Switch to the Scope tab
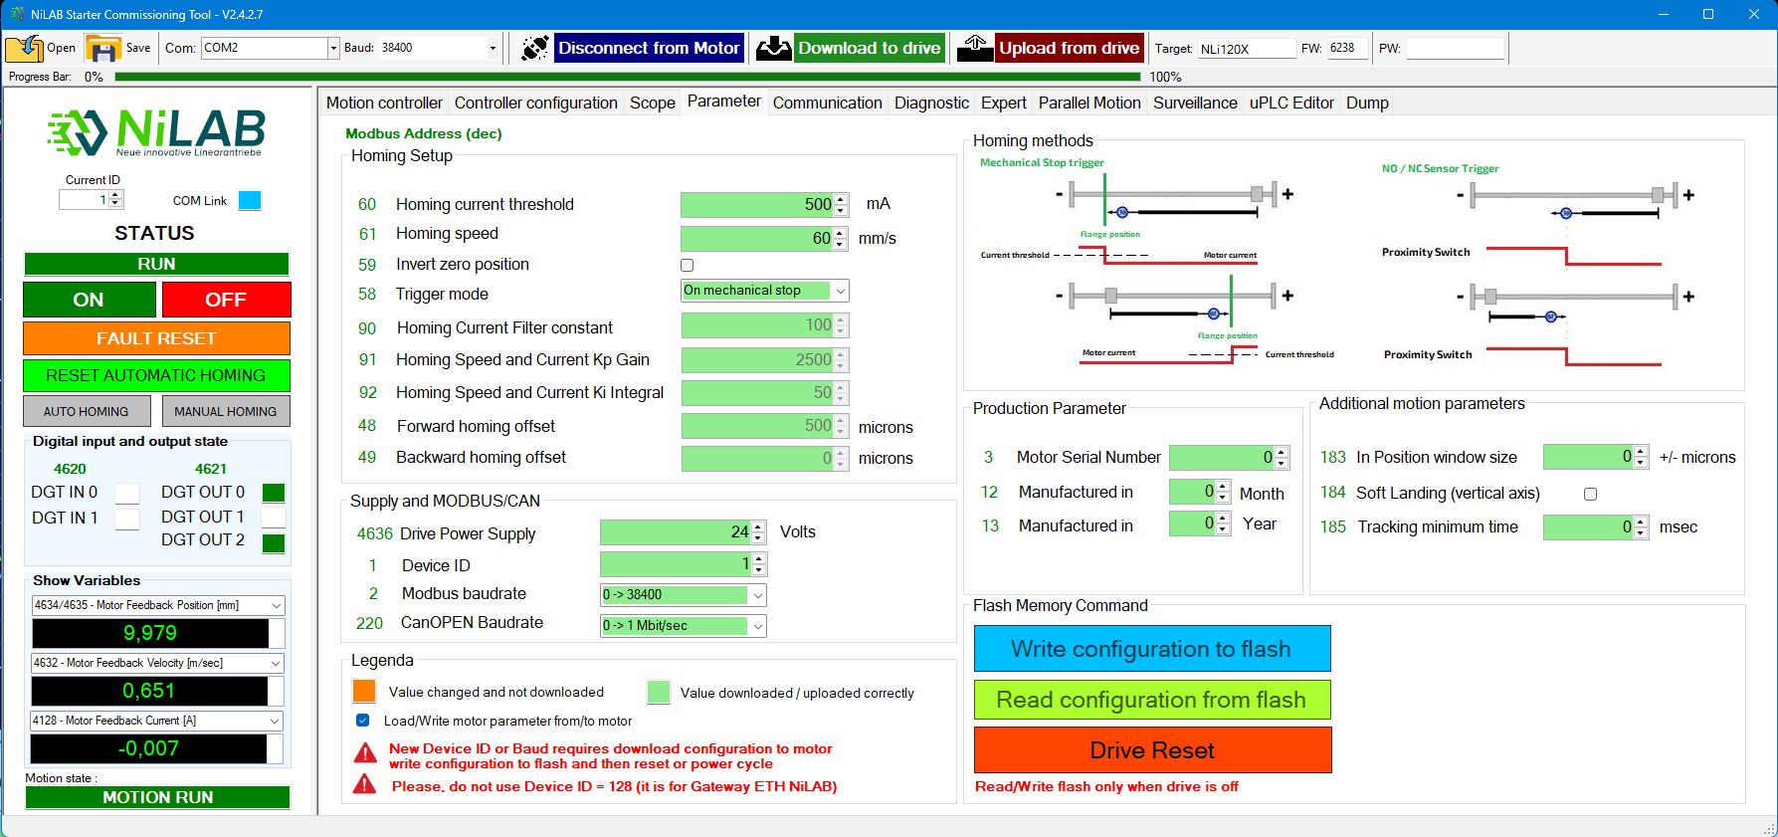This screenshot has width=1778, height=837. pos(652,103)
